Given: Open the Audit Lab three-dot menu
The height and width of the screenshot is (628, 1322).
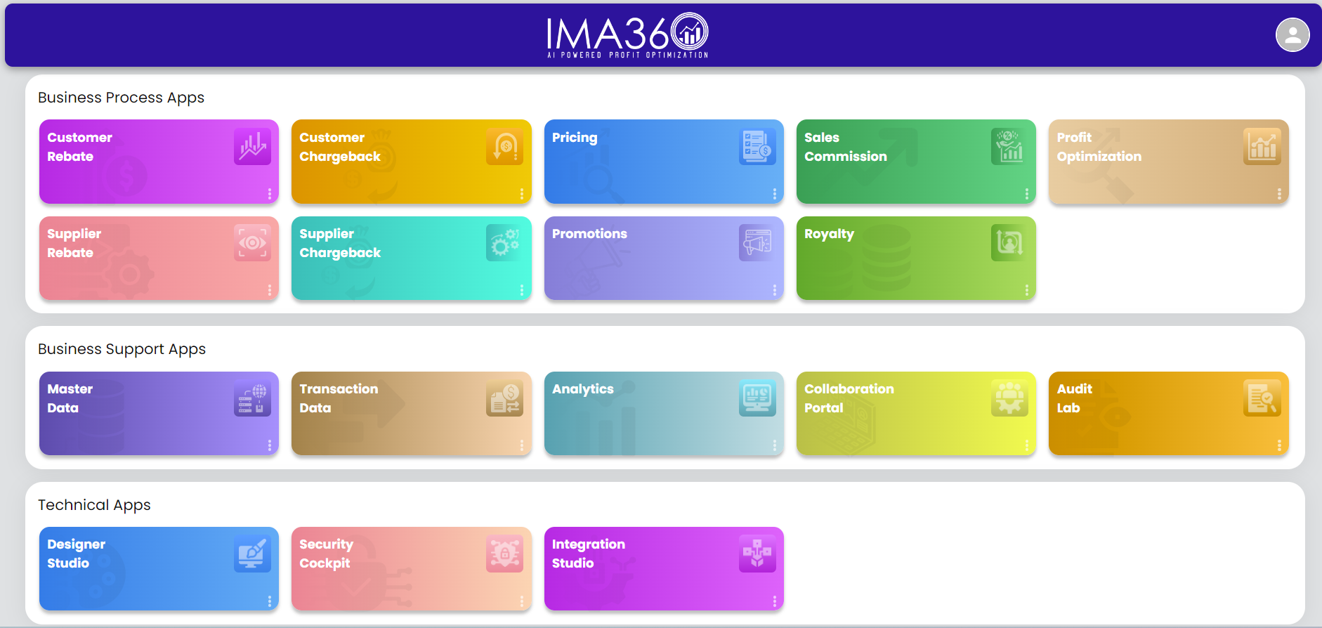Looking at the screenshot, I should pyautogui.click(x=1278, y=445).
